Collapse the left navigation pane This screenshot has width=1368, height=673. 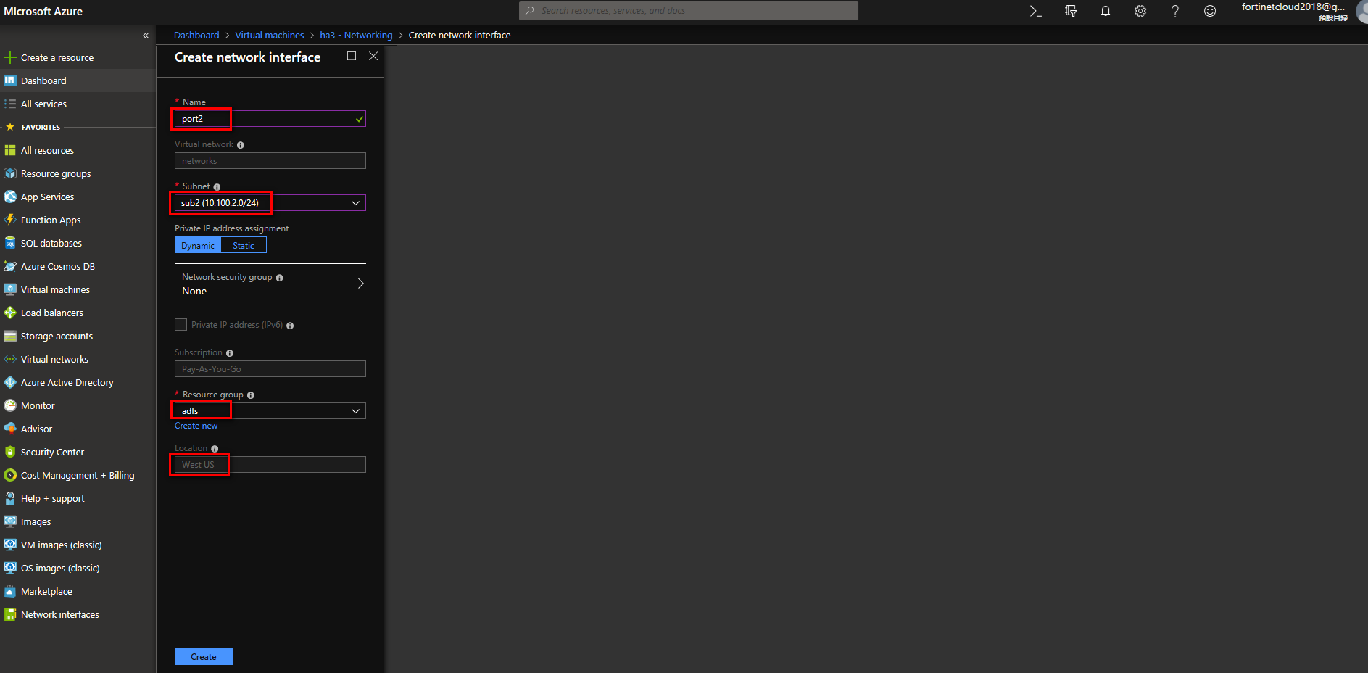[145, 35]
